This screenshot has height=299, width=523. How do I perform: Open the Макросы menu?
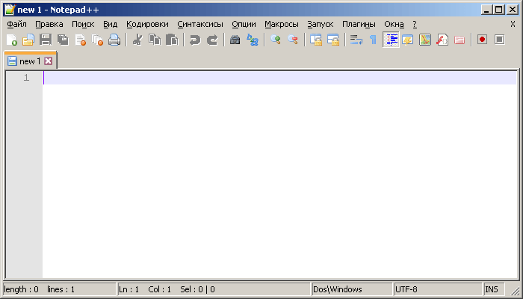coord(282,24)
